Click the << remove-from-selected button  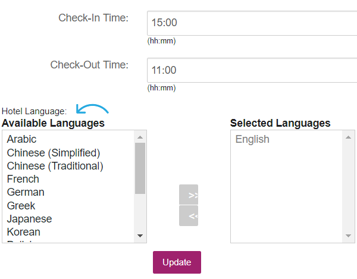(189, 216)
